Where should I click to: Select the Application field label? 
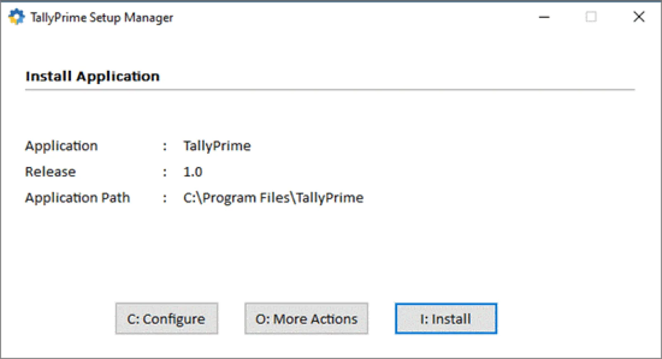point(61,146)
